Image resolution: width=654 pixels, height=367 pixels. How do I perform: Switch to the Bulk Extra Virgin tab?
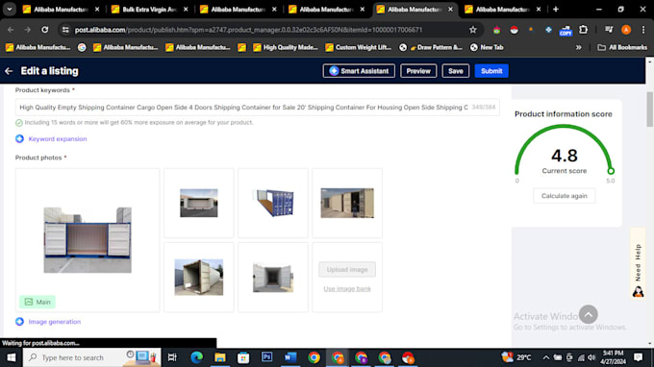click(149, 10)
